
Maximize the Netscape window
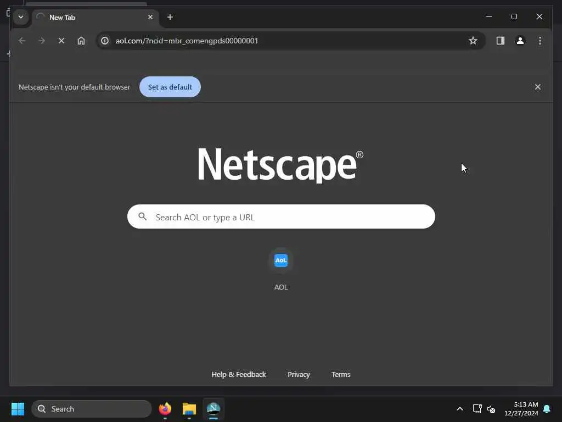tap(514, 17)
